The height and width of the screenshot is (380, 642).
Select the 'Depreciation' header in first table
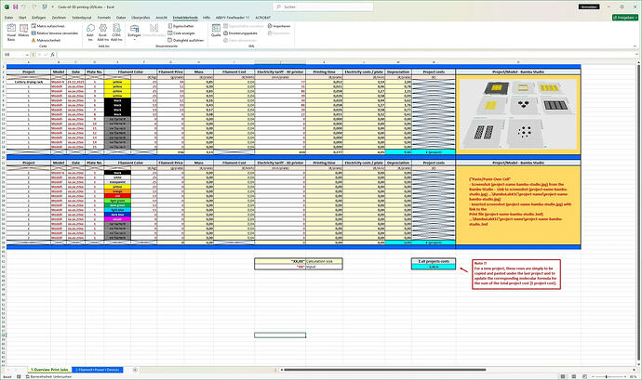pos(398,72)
